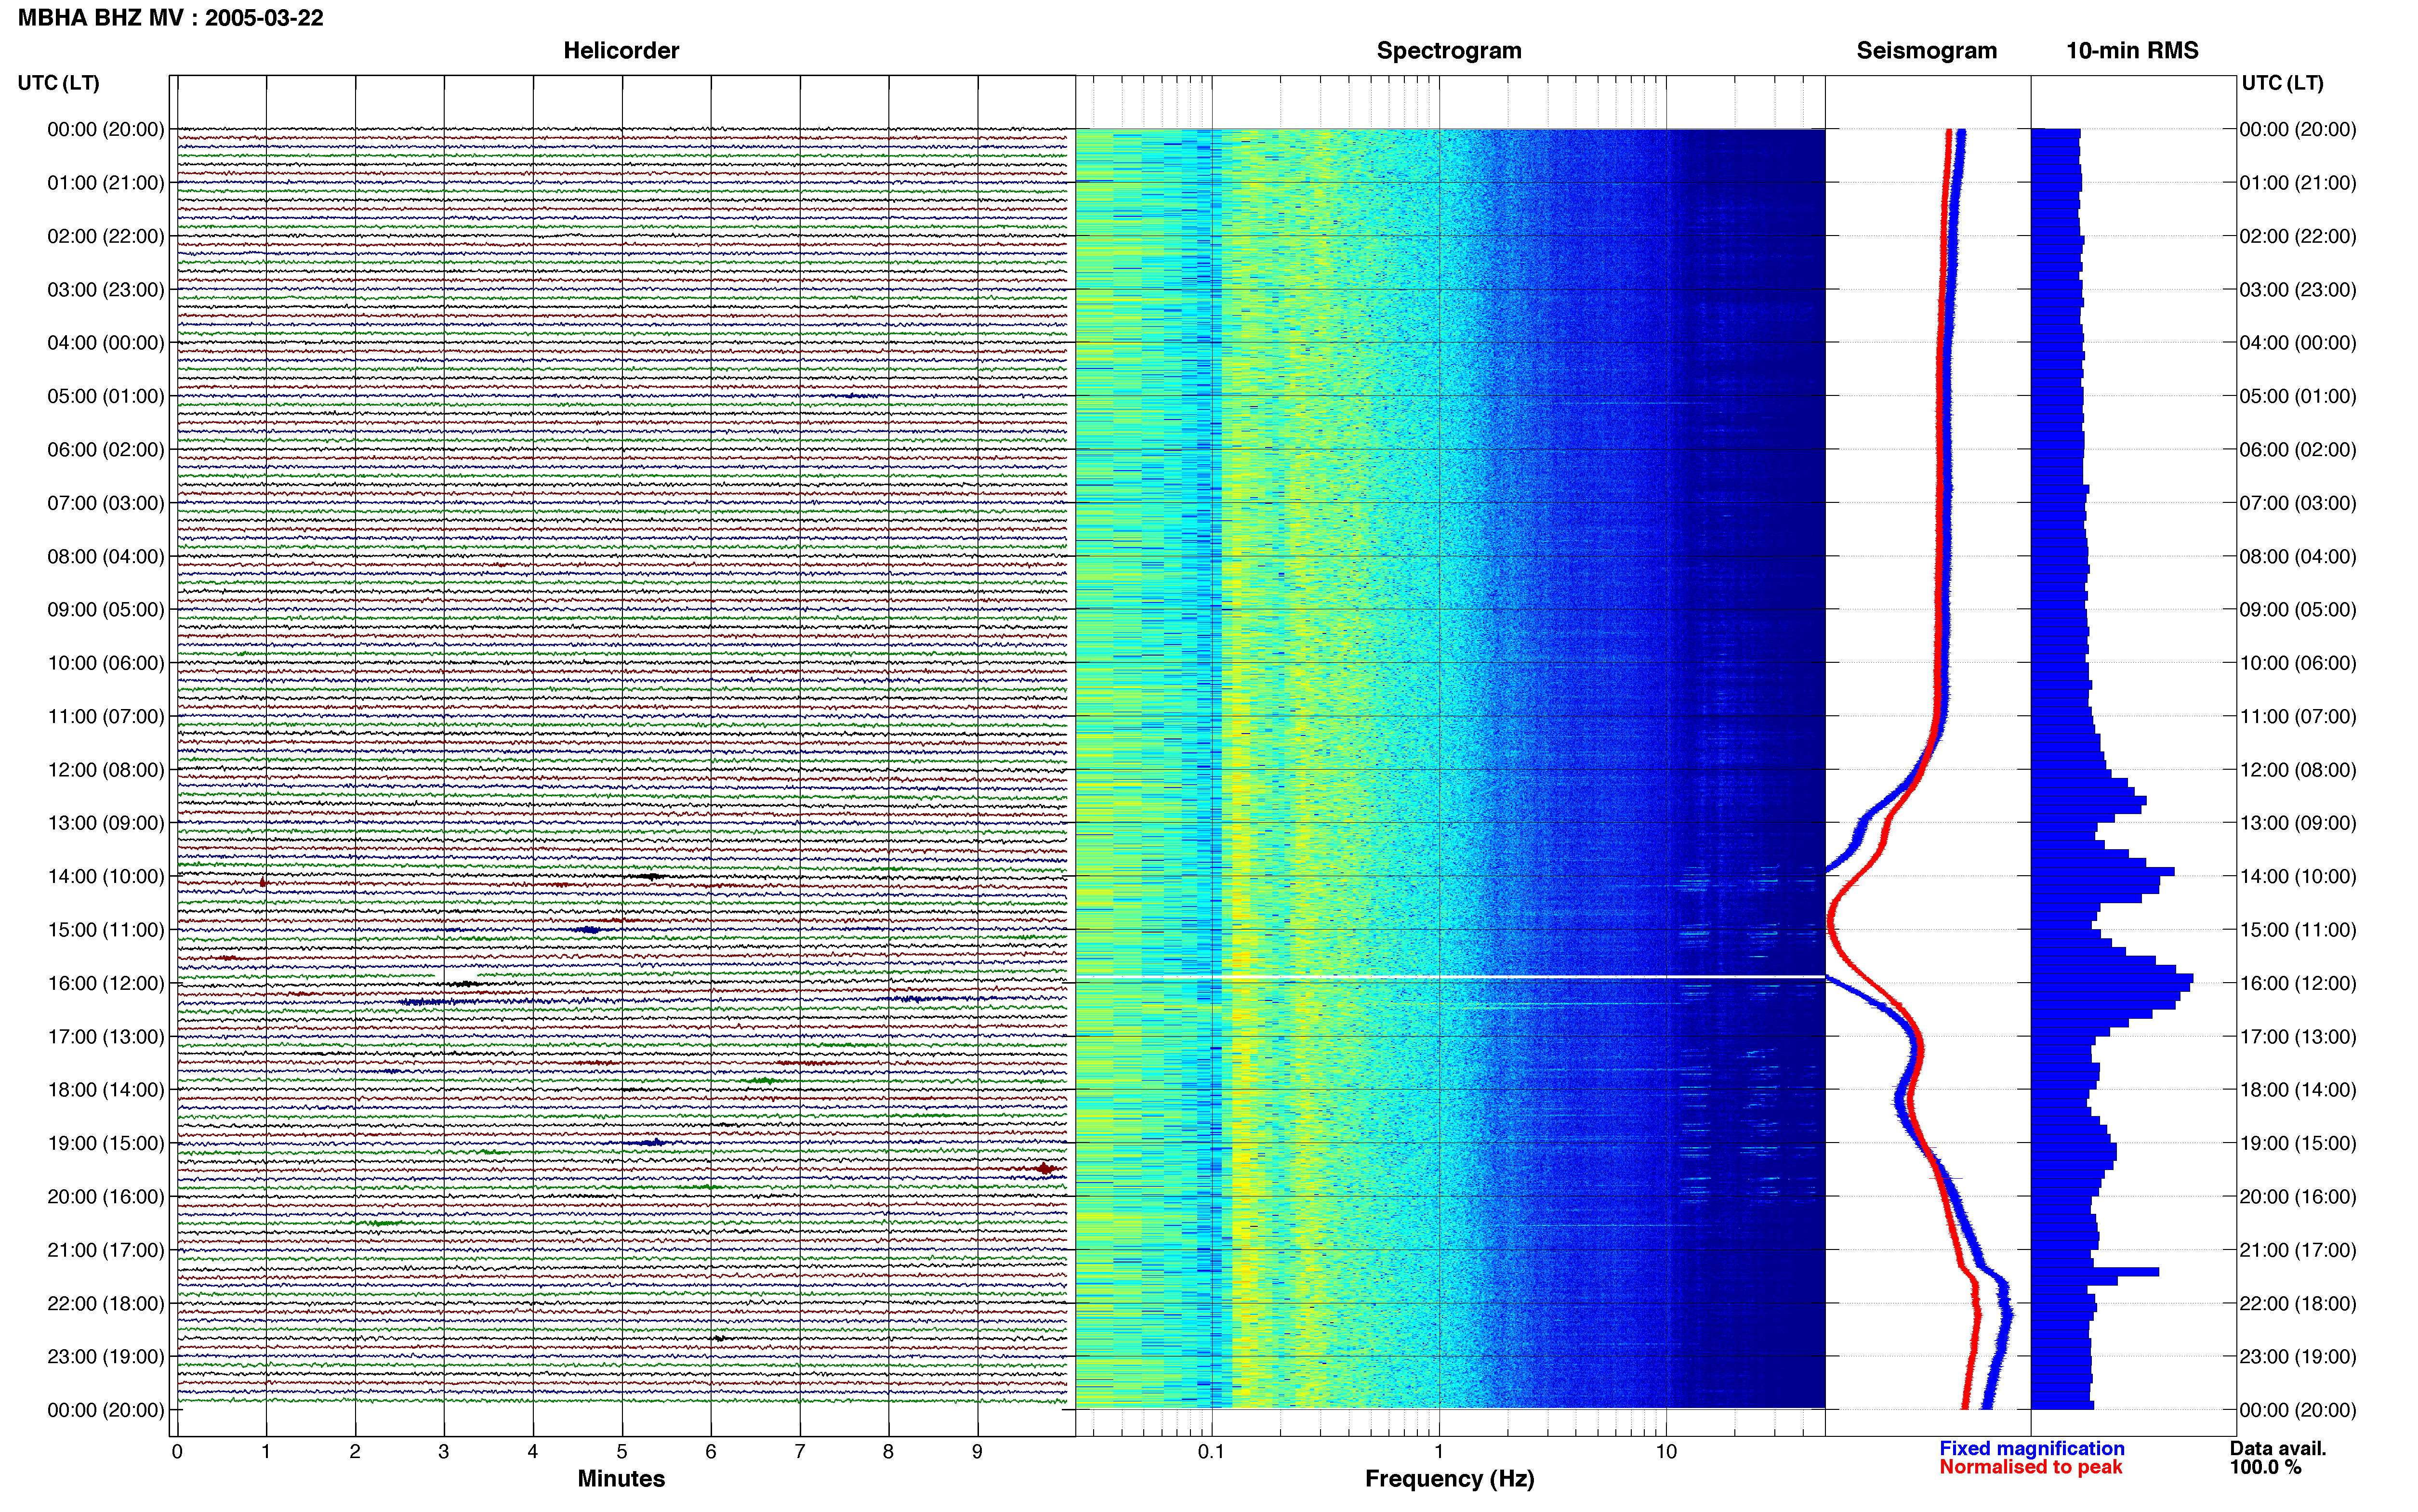This screenshot has width=2418, height=1512.
Task: Click right-side time label '21:00 (17:00)'
Action: point(2298,1250)
